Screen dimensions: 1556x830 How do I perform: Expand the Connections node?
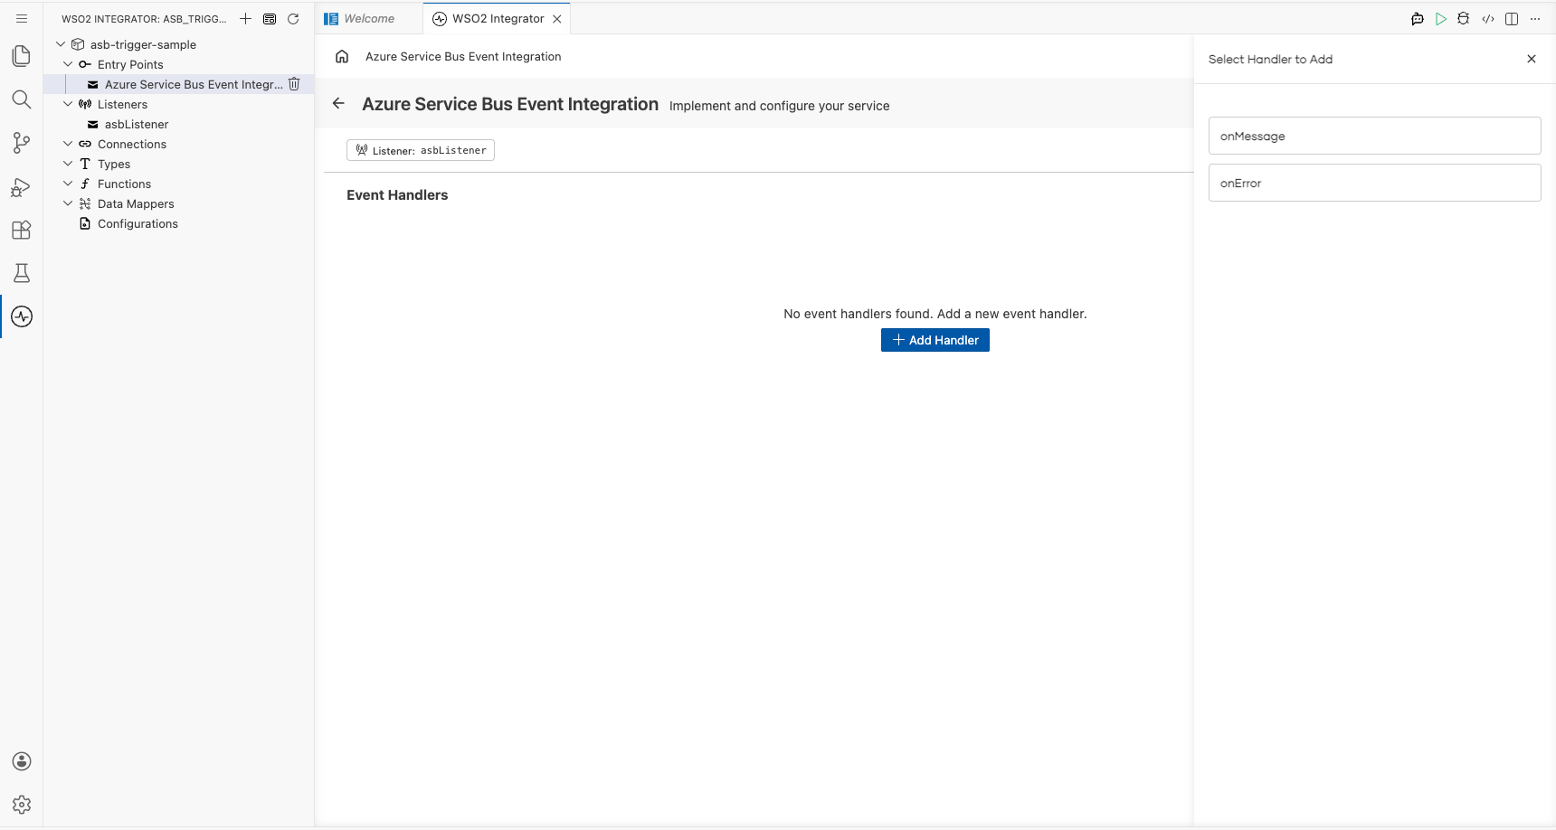[68, 144]
